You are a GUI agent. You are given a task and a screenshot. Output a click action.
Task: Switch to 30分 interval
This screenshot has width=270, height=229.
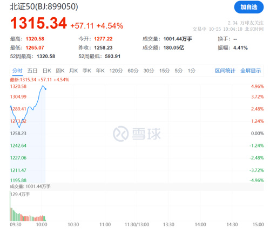click(x=148, y=71)
